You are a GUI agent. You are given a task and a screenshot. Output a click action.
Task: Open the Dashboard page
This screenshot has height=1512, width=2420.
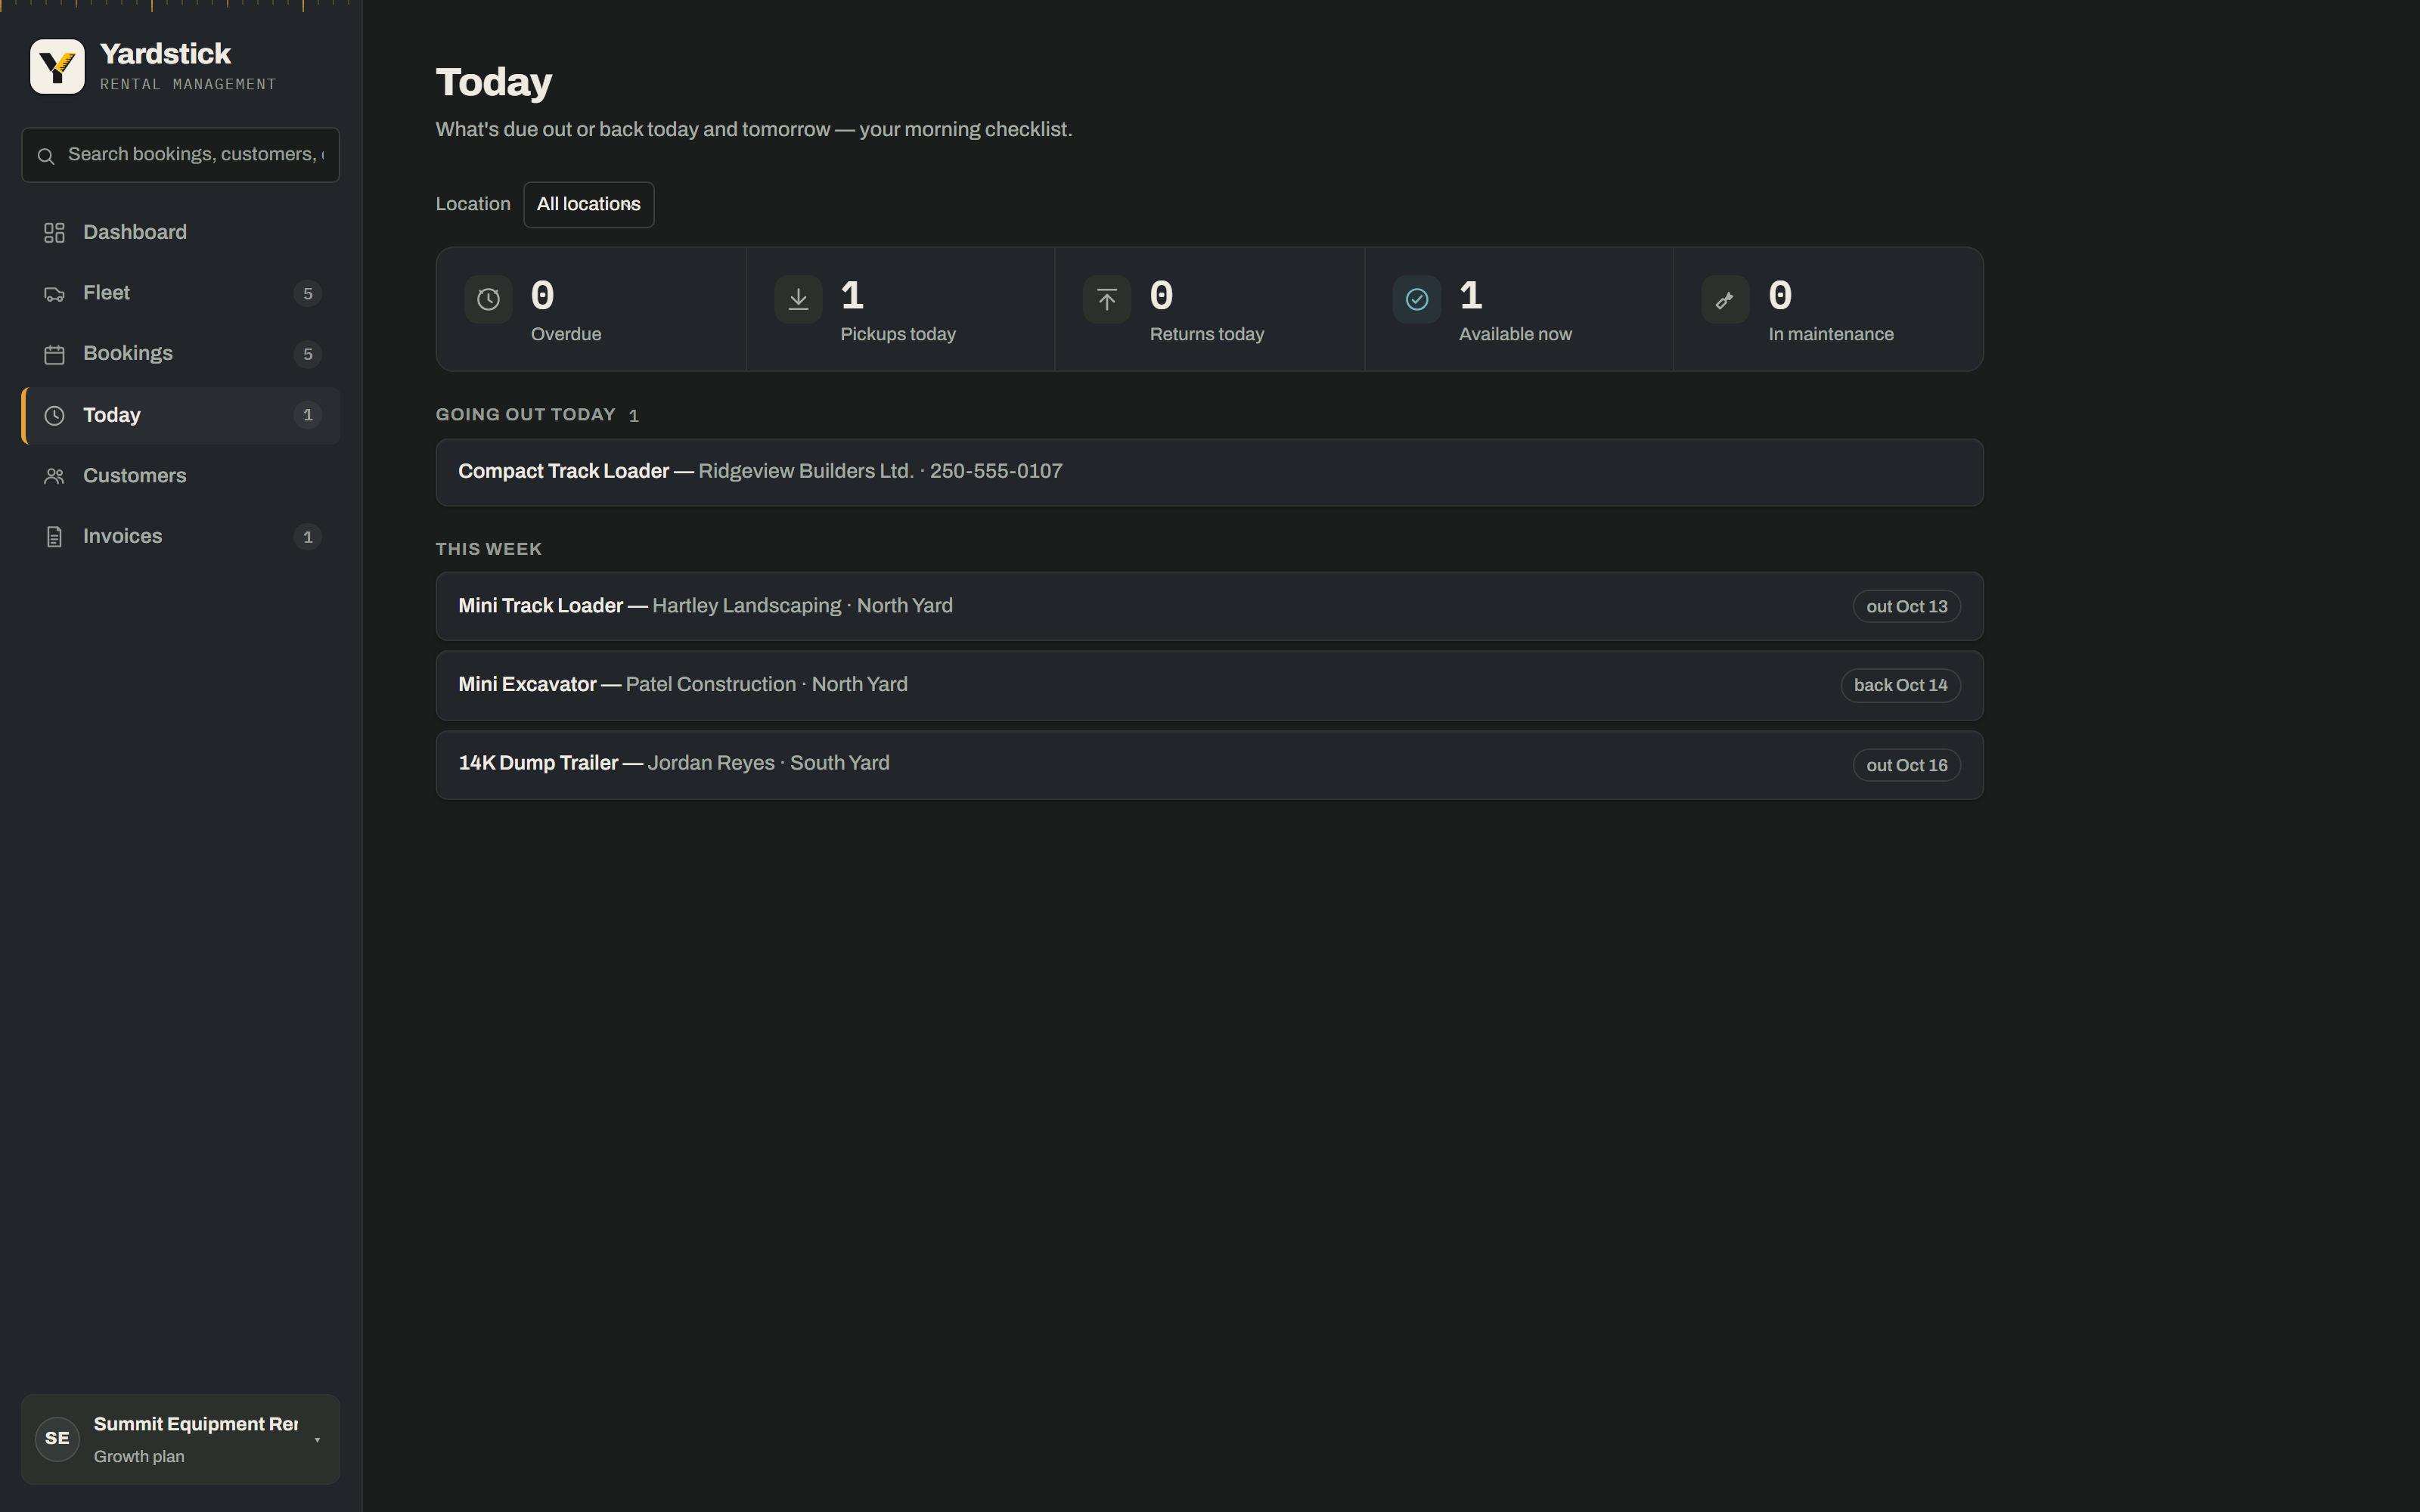coord(181,233)
